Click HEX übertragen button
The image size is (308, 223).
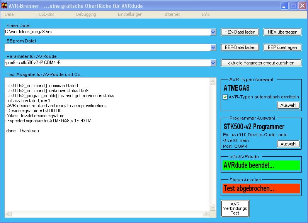tap(282, 32)
